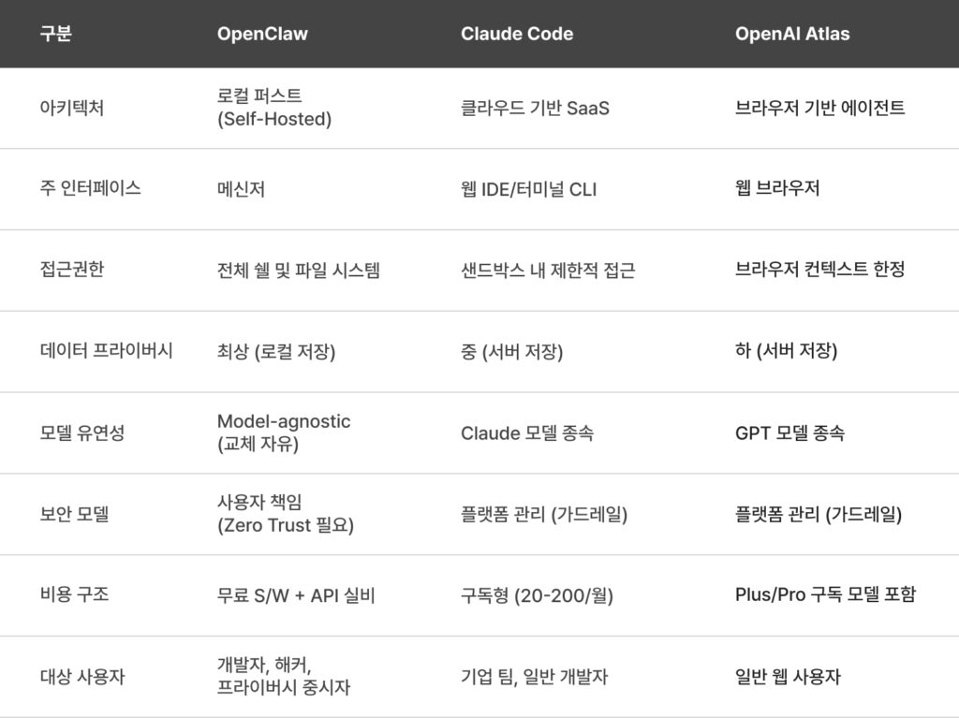
Task: Click the 아키텍처 row label
Action: (x=72, y=108)
